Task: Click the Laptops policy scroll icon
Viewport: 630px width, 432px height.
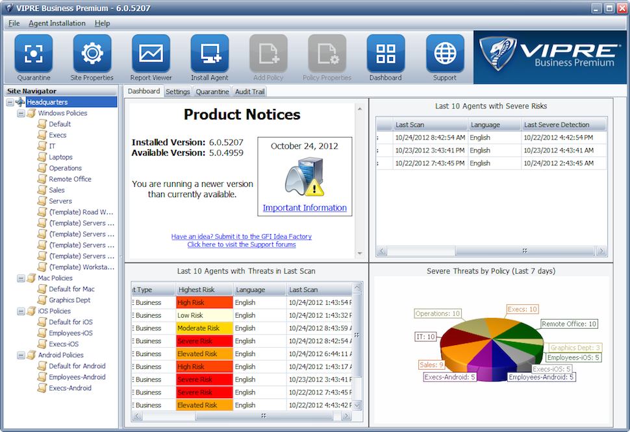Action: click(x=42, y=157)
